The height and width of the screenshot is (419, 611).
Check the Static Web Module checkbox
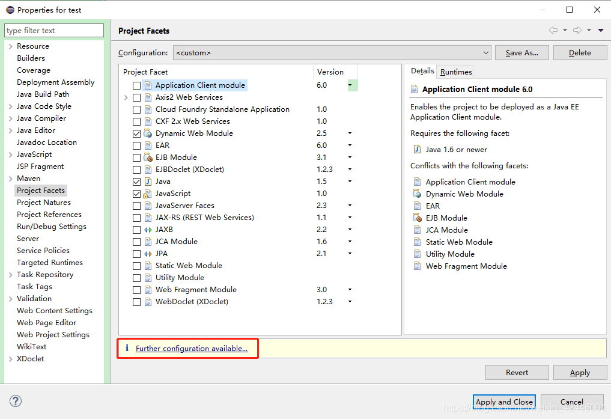pyautogui.click(x=136, y=266)
